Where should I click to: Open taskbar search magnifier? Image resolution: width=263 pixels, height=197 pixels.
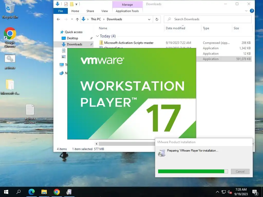(18, 192)
